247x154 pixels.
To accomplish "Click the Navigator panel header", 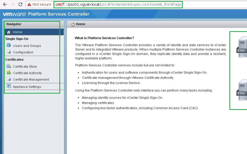I will tap(14, 24).
